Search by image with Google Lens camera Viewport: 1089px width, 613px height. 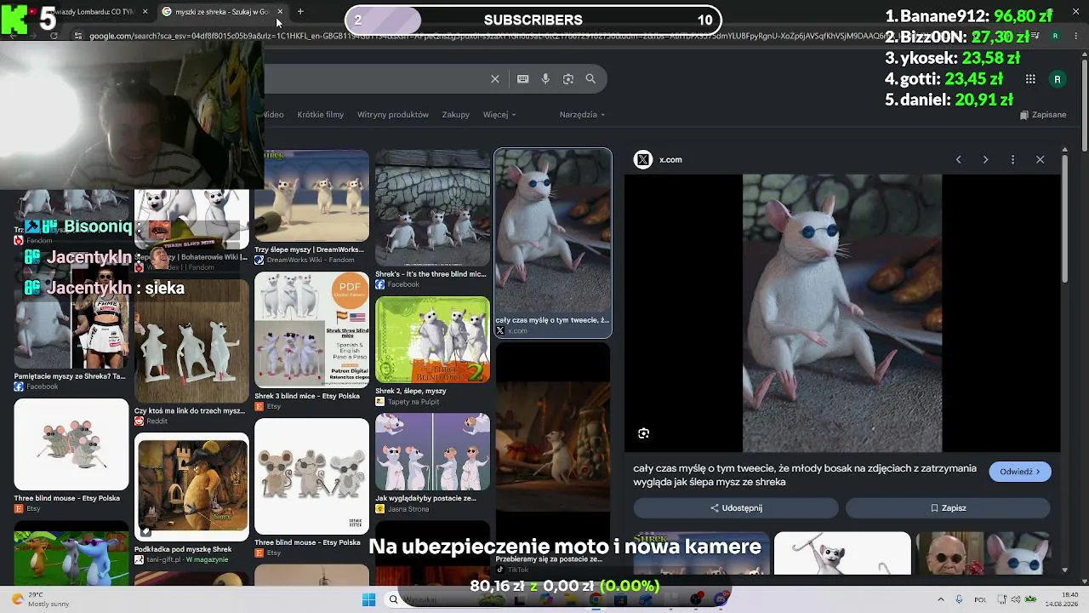568,79
